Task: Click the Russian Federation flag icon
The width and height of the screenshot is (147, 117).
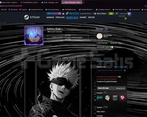Action: point(48,32)
